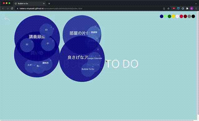The image size is (199, 121).
Task: Open the 部屋の片付 bubble title
Action: pos(79,33)
